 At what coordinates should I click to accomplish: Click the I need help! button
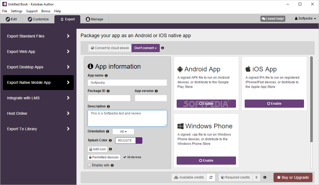[273, 19]
